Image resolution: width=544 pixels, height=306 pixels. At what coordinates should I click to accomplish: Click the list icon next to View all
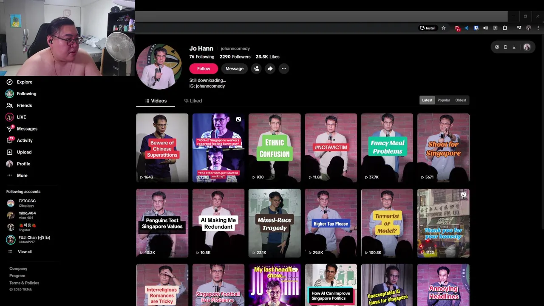pyautogui.click(x=10, y=252)
